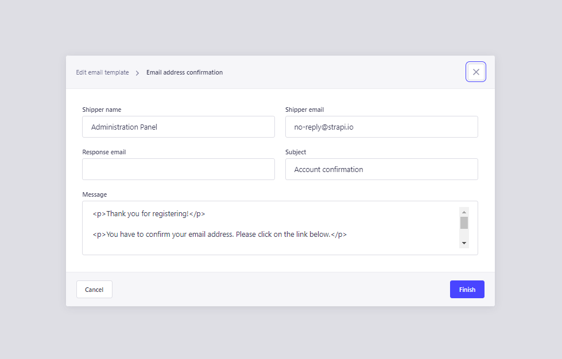The width and height of the screenshot is (562, 359).
Task: Click the X icon to close the modal
Action: (x=475, y=72)
